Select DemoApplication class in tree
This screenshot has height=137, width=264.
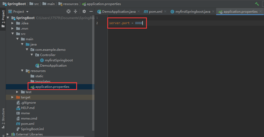(x=53, y=66)
